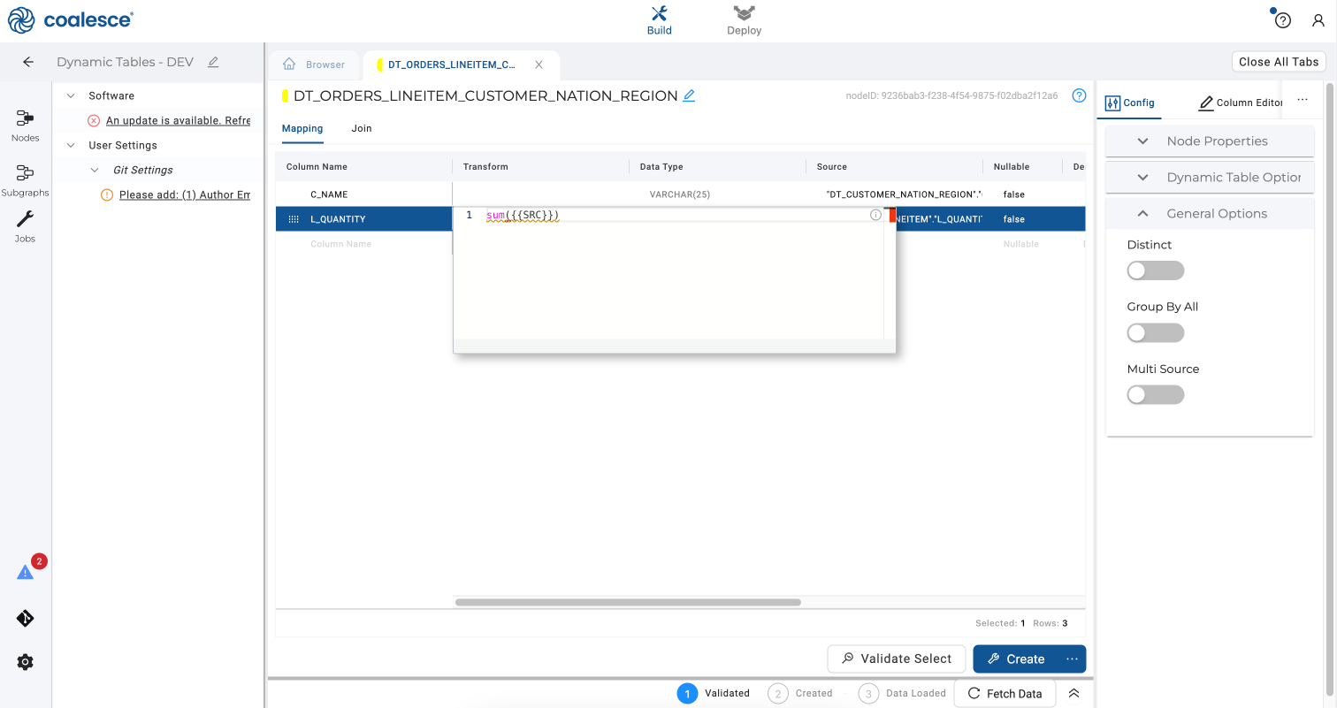1337x708 pixels.
Task: Open the user profile icon
Action: (x=1318, y=20)
